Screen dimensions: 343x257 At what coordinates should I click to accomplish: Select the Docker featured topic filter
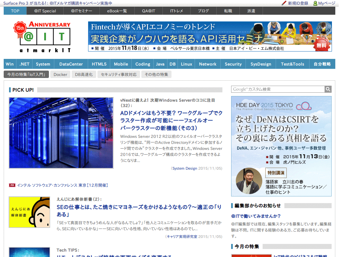click(x=60, y=75)
